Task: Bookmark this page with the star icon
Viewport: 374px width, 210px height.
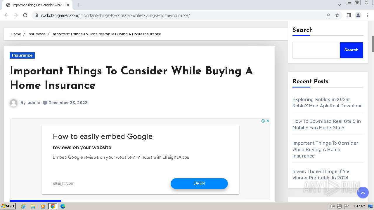Action: tap(337, 15)
